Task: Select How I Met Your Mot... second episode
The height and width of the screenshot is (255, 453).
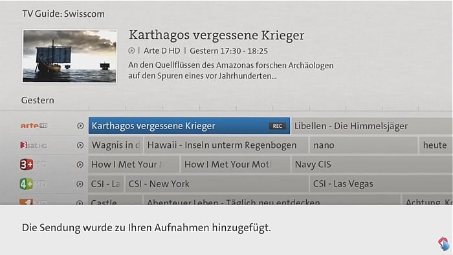Action: pos(236,165)
